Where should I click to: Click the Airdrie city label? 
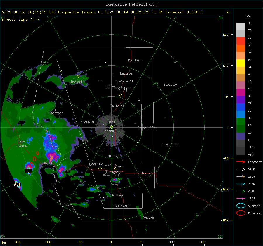(x=115, y=156)
